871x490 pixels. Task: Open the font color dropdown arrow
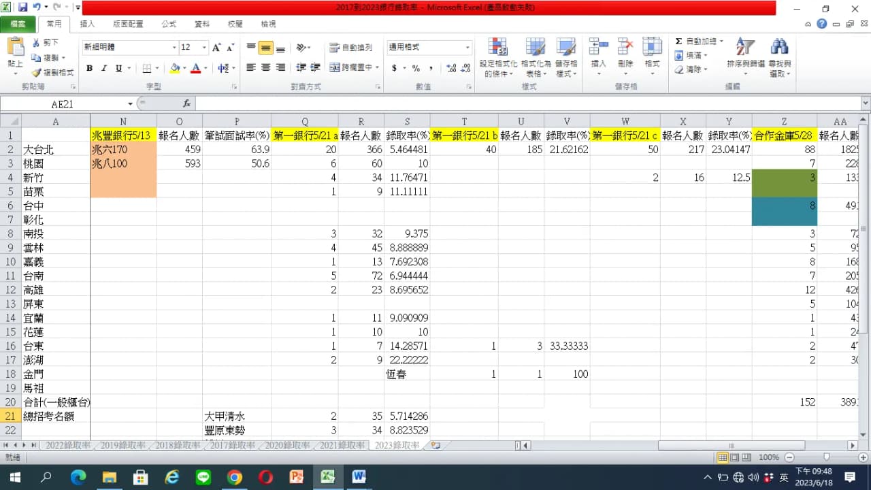pos(206,68)
